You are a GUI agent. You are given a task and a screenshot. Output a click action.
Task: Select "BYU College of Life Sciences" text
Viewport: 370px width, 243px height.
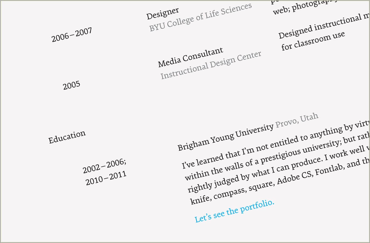(201, 17)
